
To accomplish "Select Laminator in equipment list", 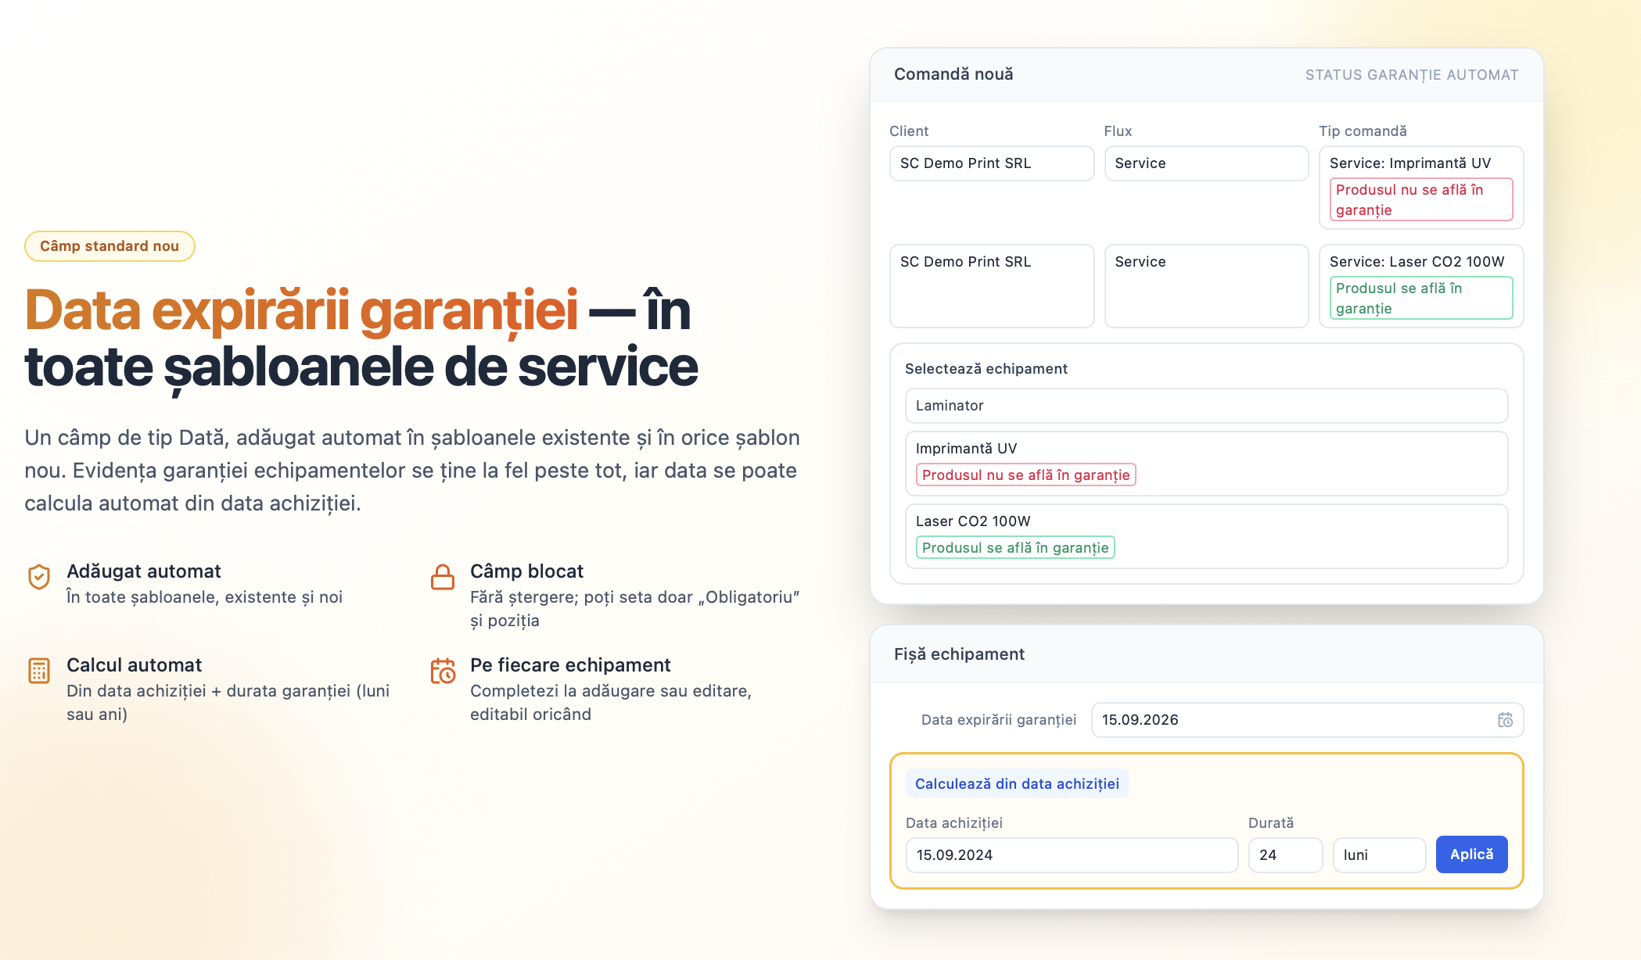I will click(1206, 406).
